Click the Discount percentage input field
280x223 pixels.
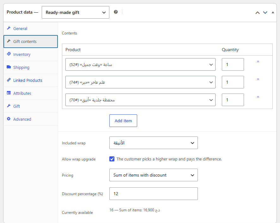click(x=153, y=194)
